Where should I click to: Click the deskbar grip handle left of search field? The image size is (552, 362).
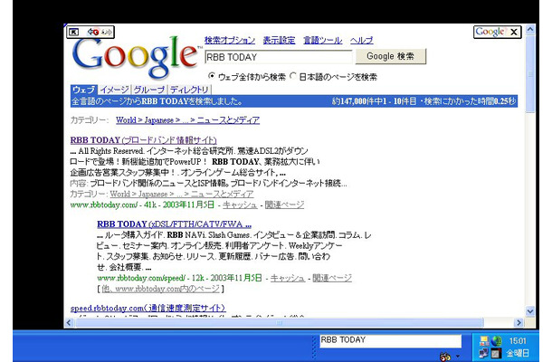tap(314, 348)
